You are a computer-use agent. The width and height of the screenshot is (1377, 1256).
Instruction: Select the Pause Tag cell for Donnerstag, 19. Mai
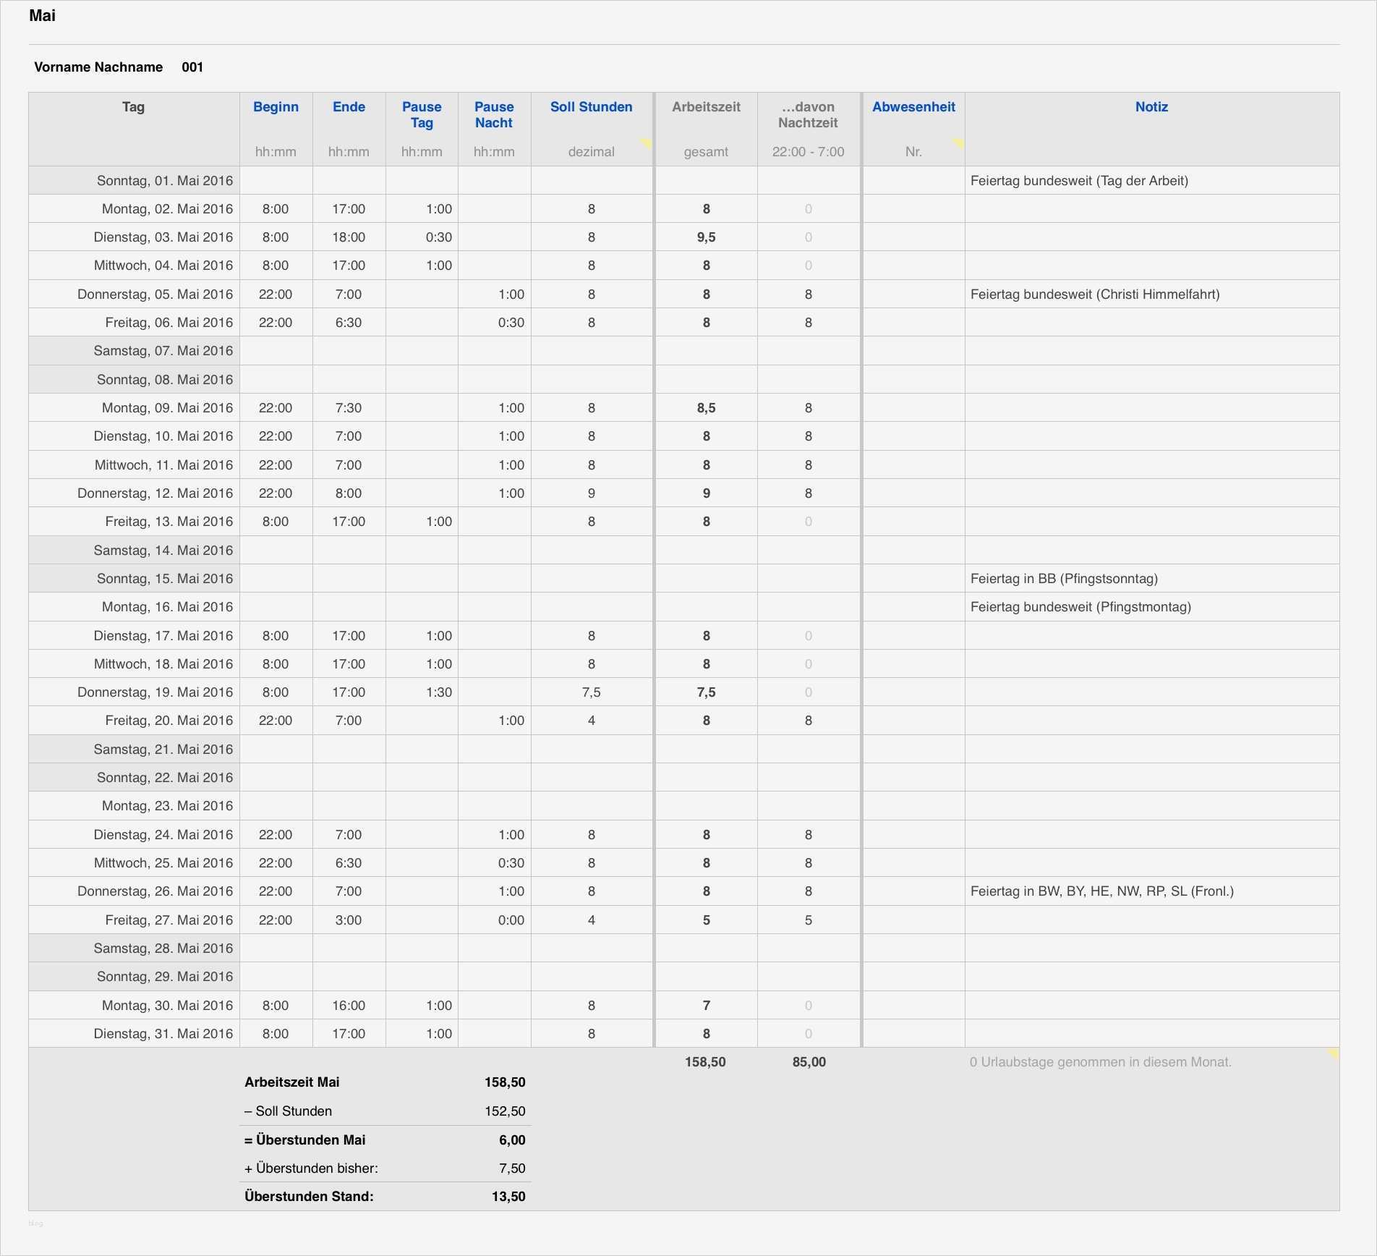point(421,692)
